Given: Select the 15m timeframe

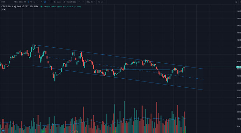Looking at the screenshot, I should 16,2.
